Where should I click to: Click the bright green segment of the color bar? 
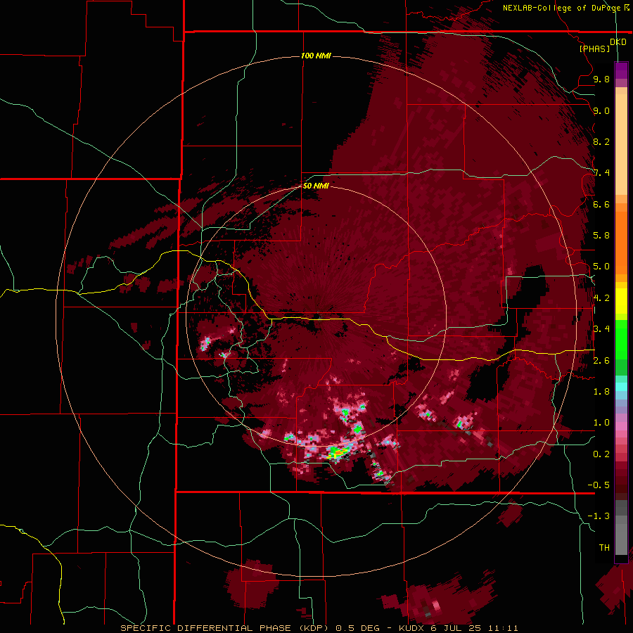coord(621,339)
